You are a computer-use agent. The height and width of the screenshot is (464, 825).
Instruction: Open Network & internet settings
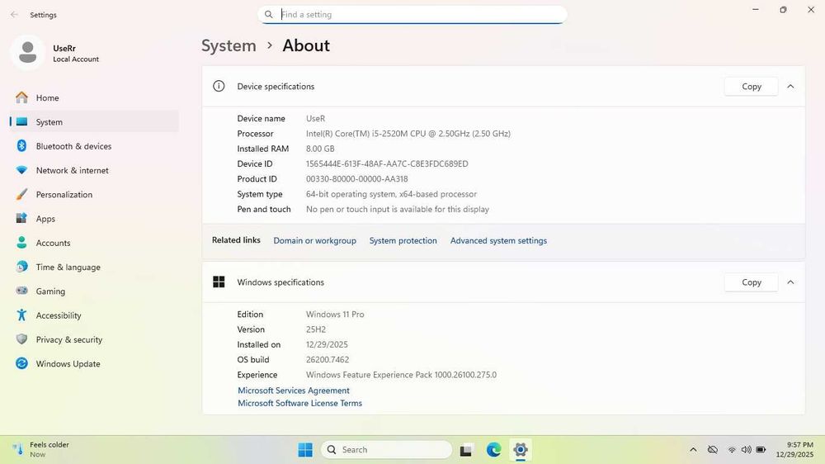click(95, 170)
